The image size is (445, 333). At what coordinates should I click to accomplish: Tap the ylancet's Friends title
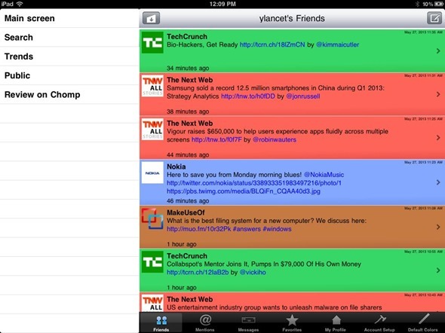click(292, 18)
